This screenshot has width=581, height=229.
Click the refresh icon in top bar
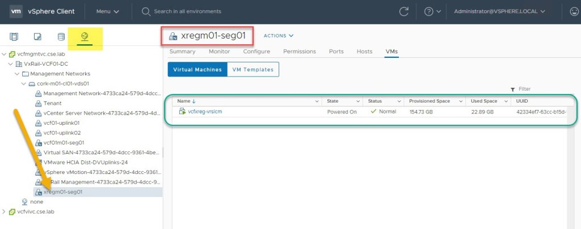[404, 11]
